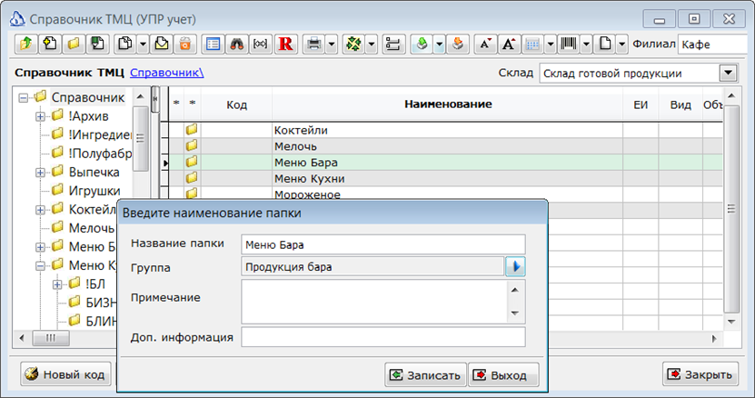Open the Склад warehouse dropdown arrow
Screen dimensions: 755x398
point(728,74)
